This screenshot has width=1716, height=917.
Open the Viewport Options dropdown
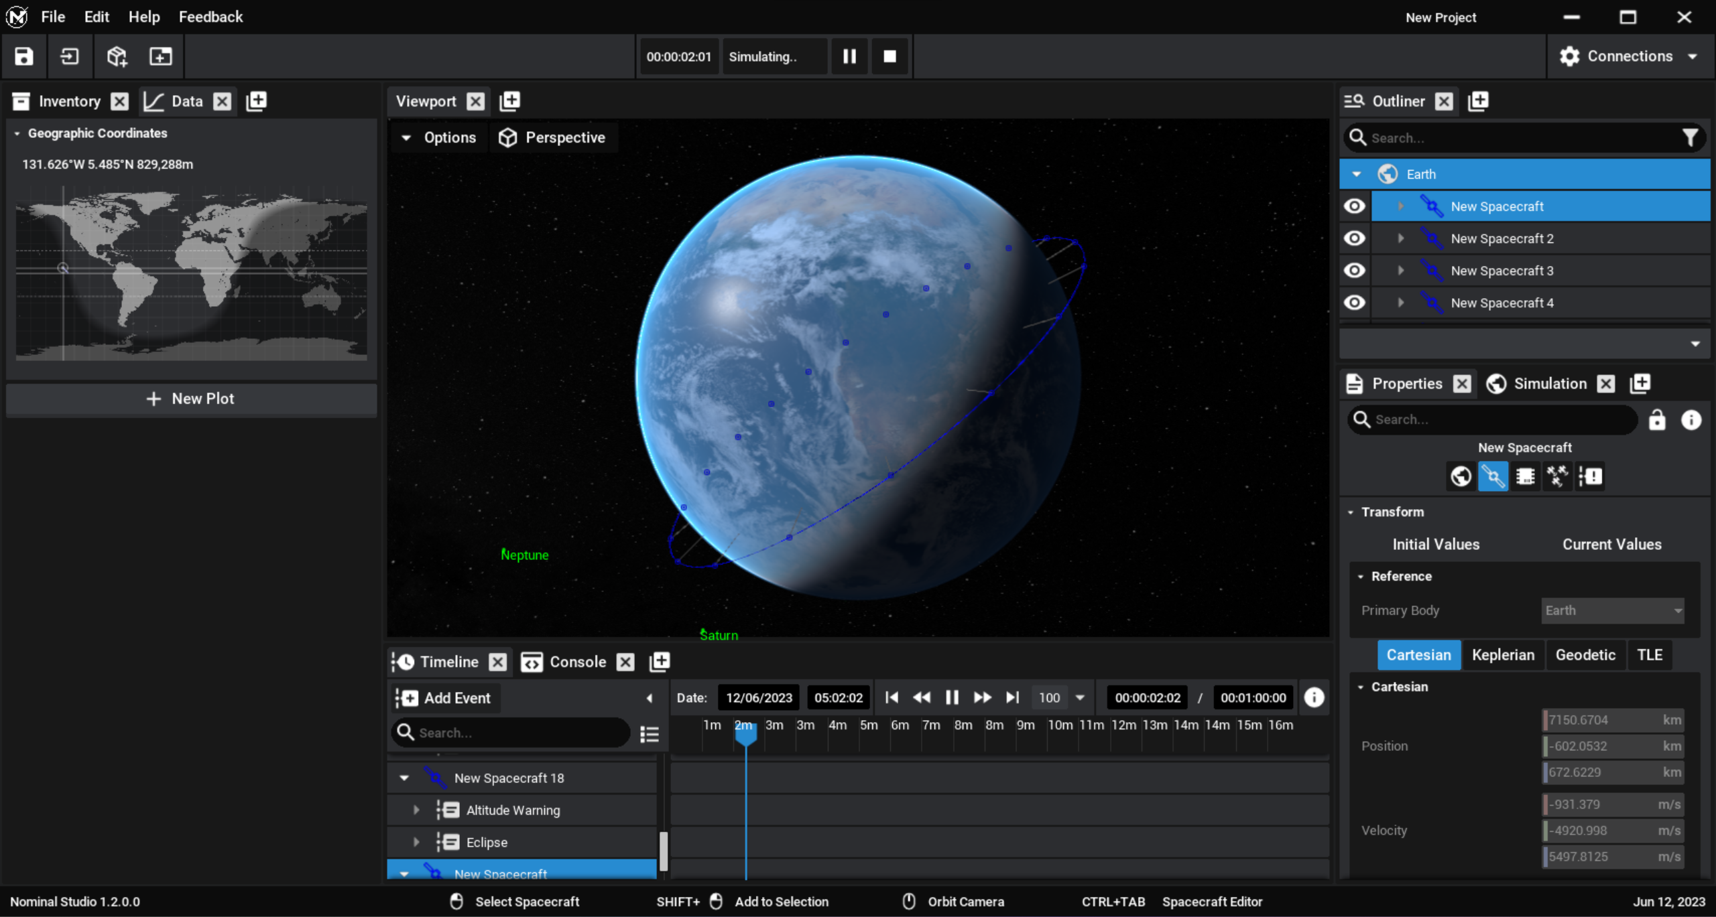[x=439, y=137]
